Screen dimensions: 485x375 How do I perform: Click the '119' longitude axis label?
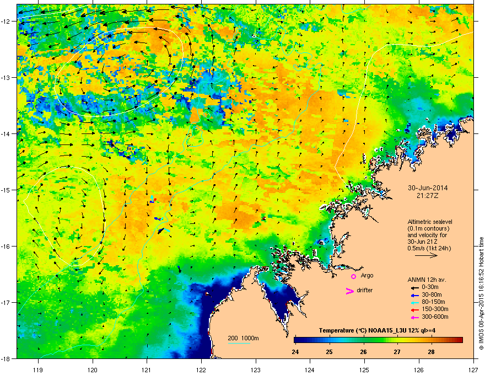click(x=38, y=369)
